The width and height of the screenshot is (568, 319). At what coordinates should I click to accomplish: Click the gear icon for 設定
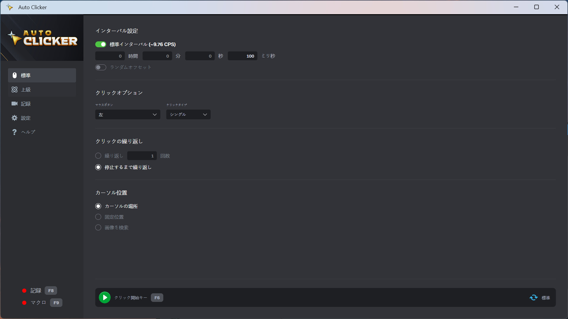click(x=14, y=118)
